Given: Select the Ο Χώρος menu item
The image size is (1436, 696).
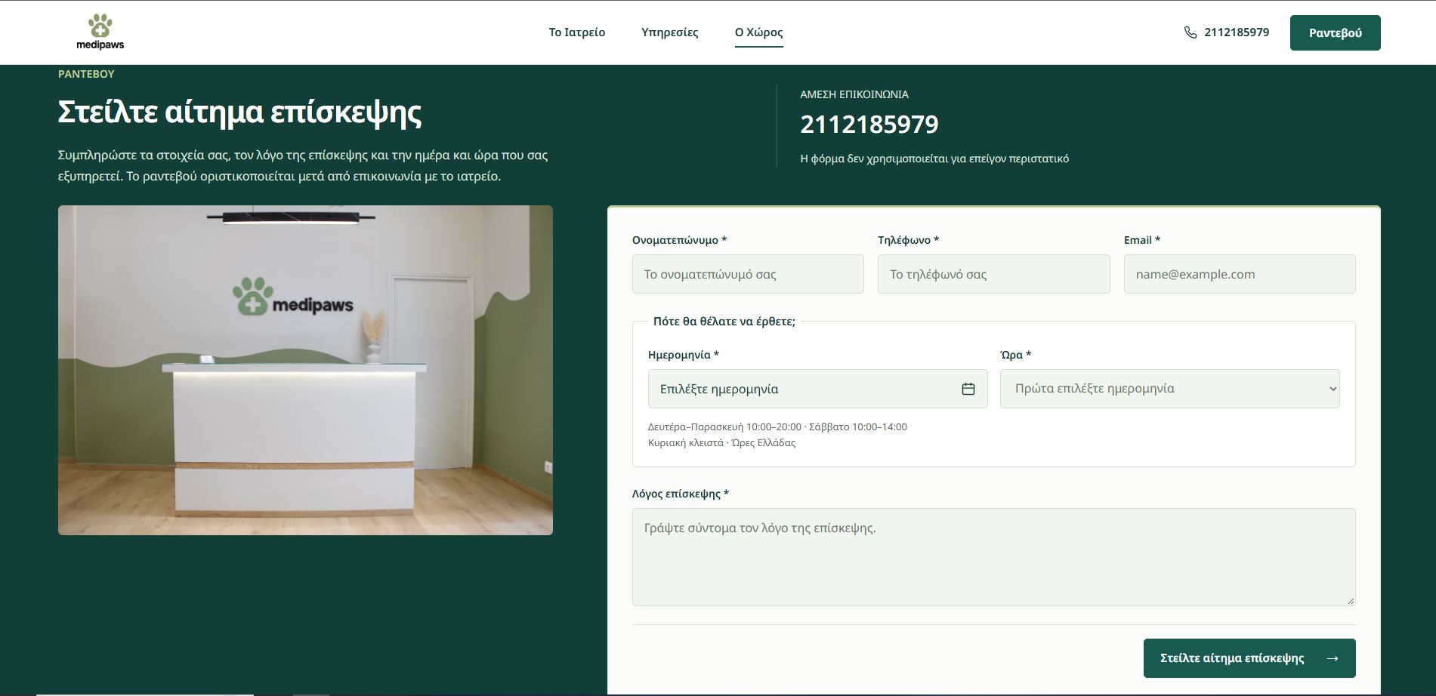Looking at the screenshot, I should 759,32.
